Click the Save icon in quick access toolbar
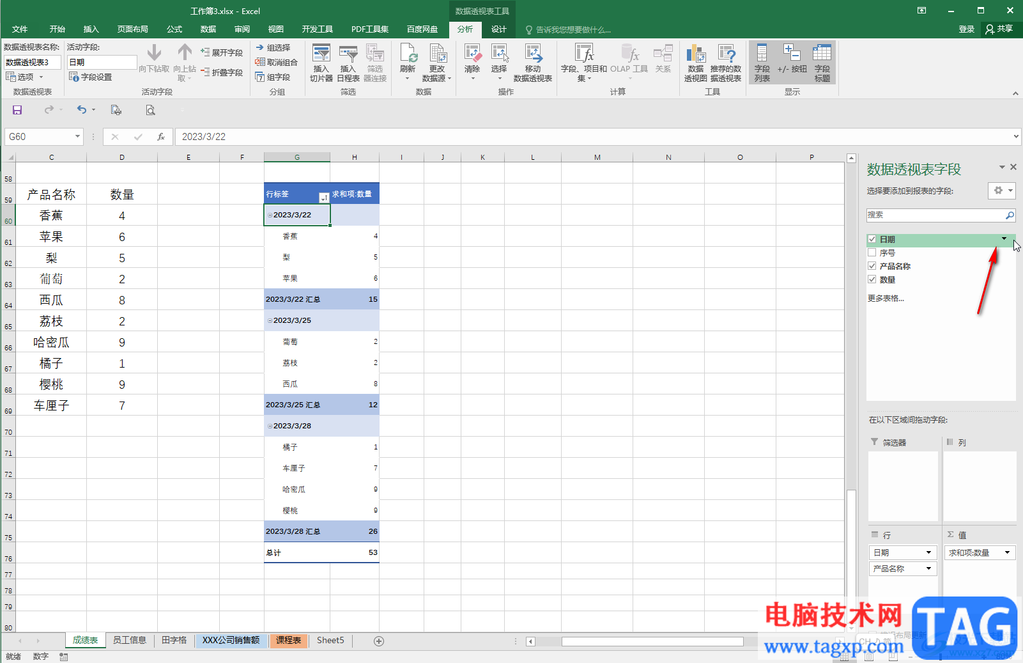1023x663 pixels. [17, 110]
